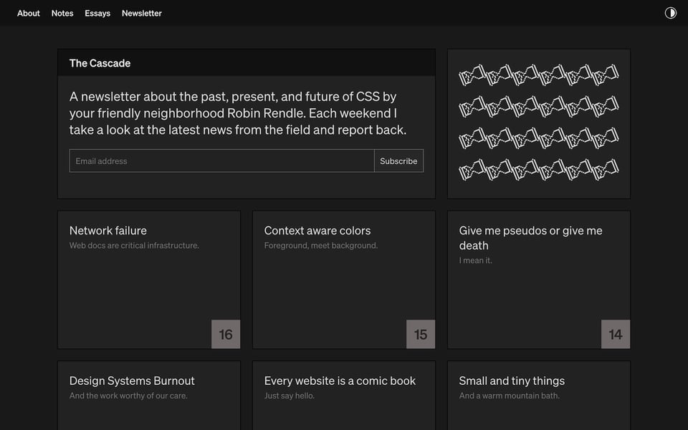Click the issue number 15 badge

[421, 335]
